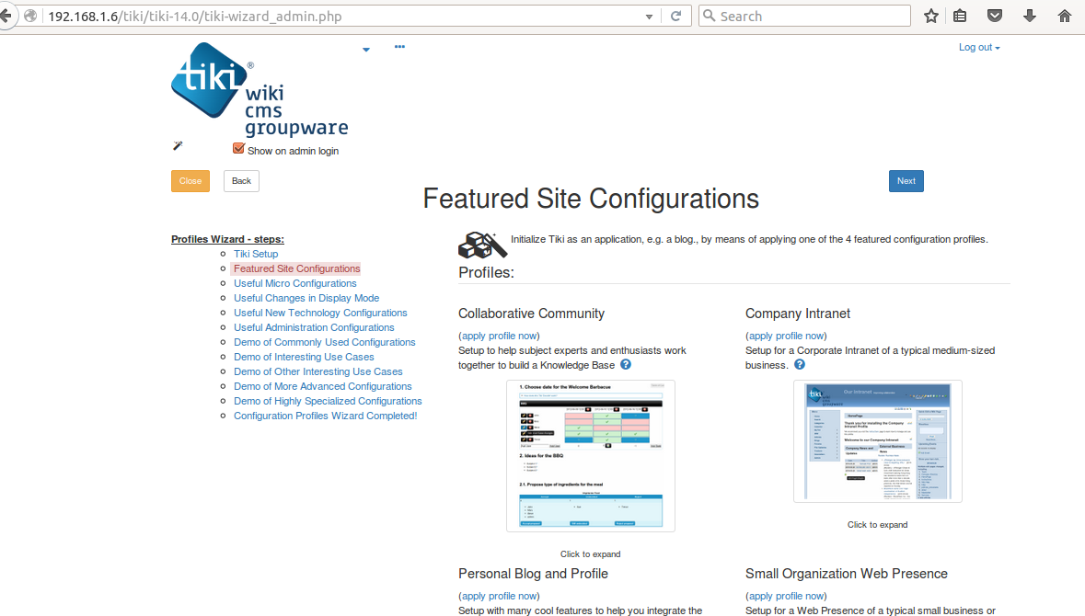
Task: Click the search magnifier icon
Action: coord(710,16)
